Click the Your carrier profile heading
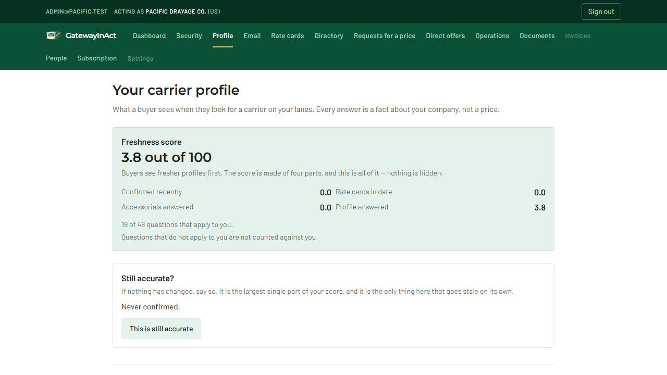The height and width of the screenshot is (375, 667). pyautogui.click(x=176, y=90)
